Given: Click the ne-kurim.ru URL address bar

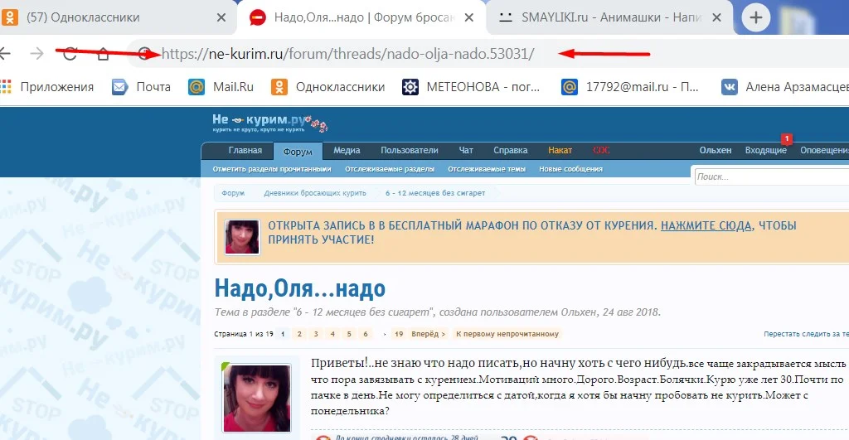Looking at the screenshot, I should [x=348, y=54].
